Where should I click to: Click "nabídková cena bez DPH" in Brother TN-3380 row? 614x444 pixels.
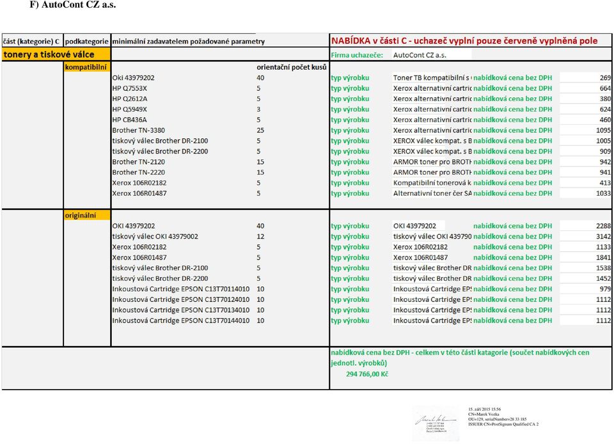click(512, 131)
